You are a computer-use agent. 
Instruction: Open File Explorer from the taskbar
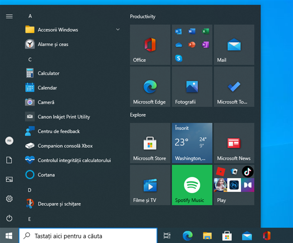pyautogui.click(x=207, y=236)
